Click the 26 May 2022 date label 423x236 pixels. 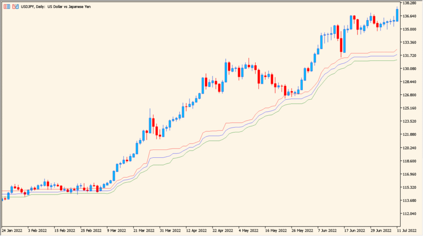pyautogui.click(x=302, y=231)
